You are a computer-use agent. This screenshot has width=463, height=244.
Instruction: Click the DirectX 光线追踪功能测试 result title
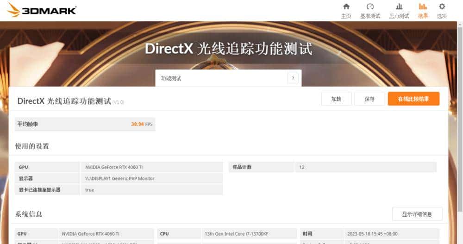[64, 101]
